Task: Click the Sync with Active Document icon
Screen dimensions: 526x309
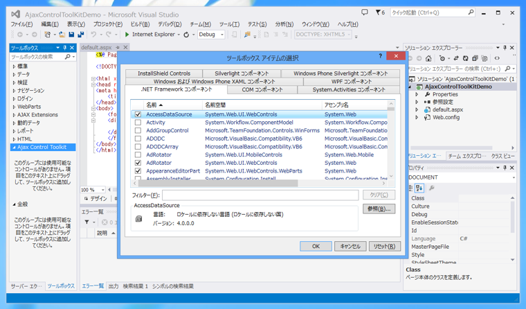Action: pos(456,58)
